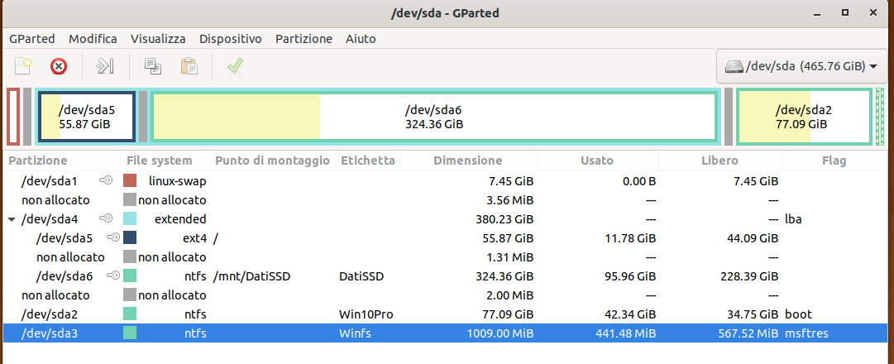Click the key lock icon beside /dev/sda6
This screenshot has height=364, width=894.
point(113,276)
